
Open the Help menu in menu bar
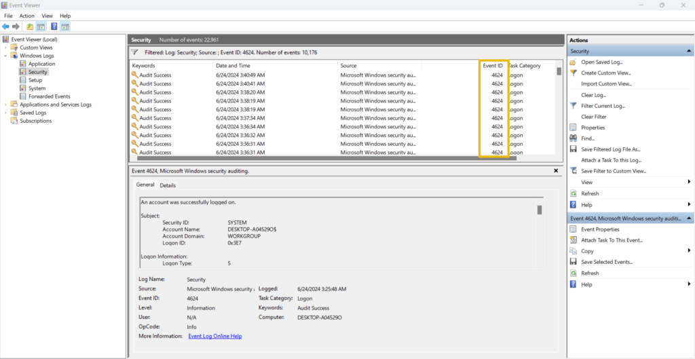pos(65,16)
